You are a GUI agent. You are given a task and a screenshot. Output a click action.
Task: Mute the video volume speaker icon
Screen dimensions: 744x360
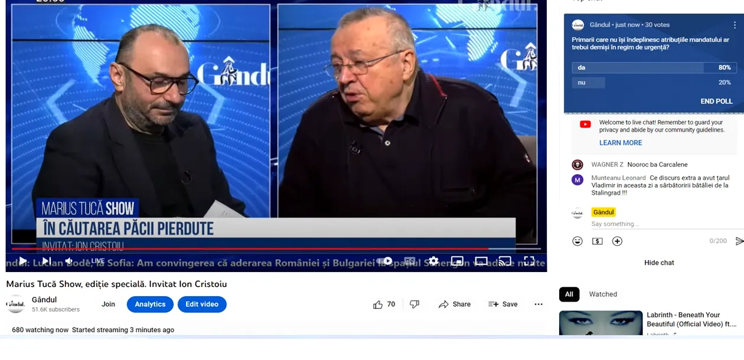click(x=69, y=261)
